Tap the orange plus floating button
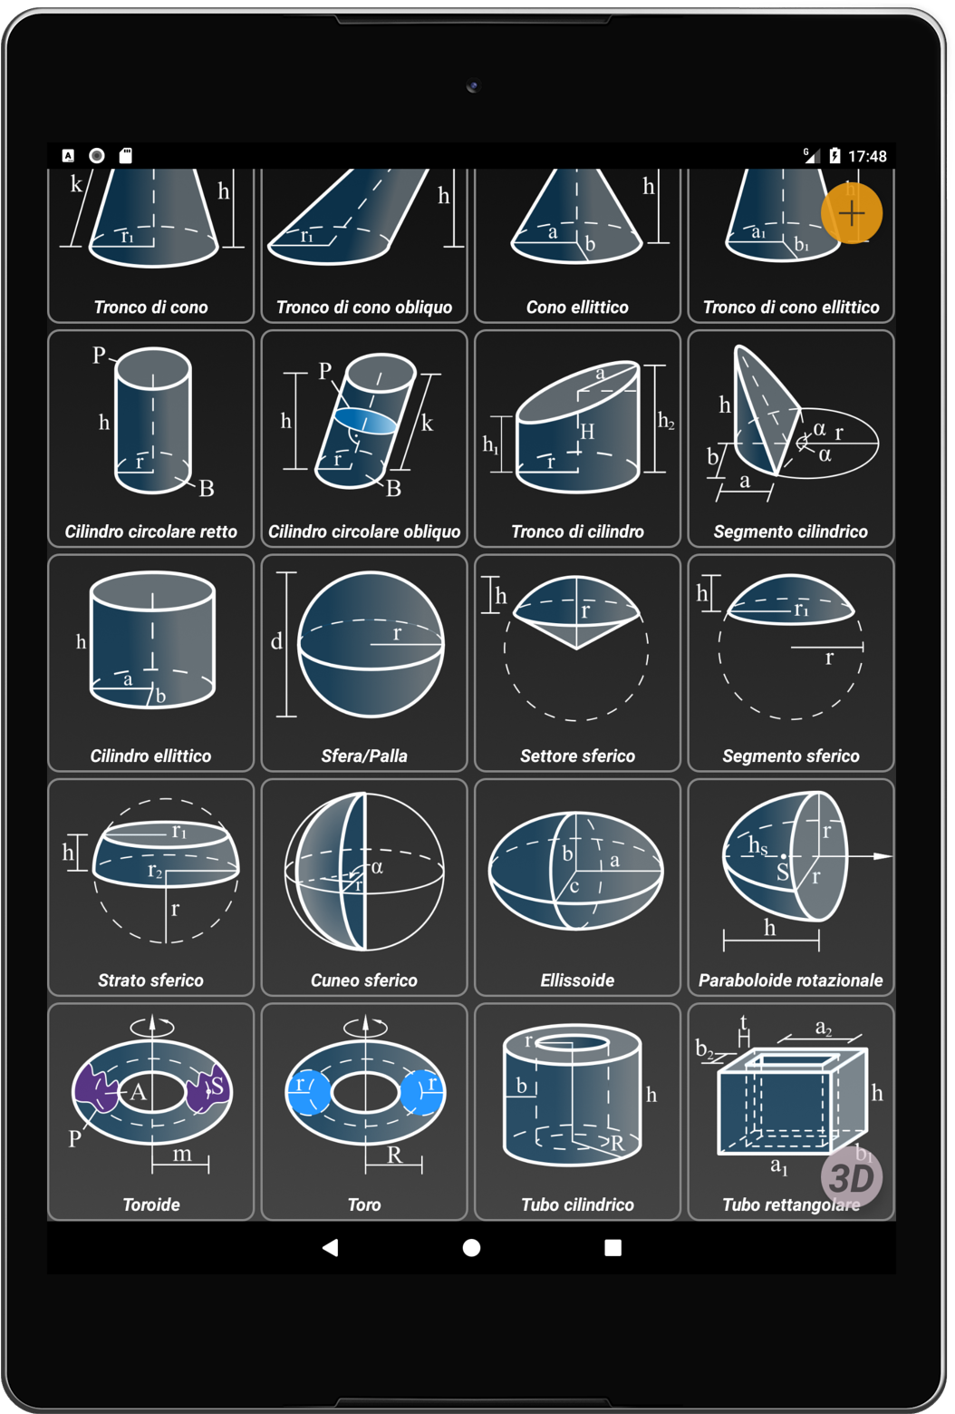Image resolution: width=955 pixels, height=1414 pixels. (851, 214)
